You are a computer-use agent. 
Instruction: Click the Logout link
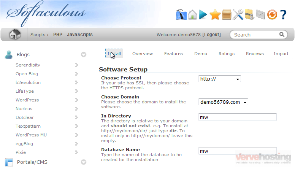pos(211,35)
